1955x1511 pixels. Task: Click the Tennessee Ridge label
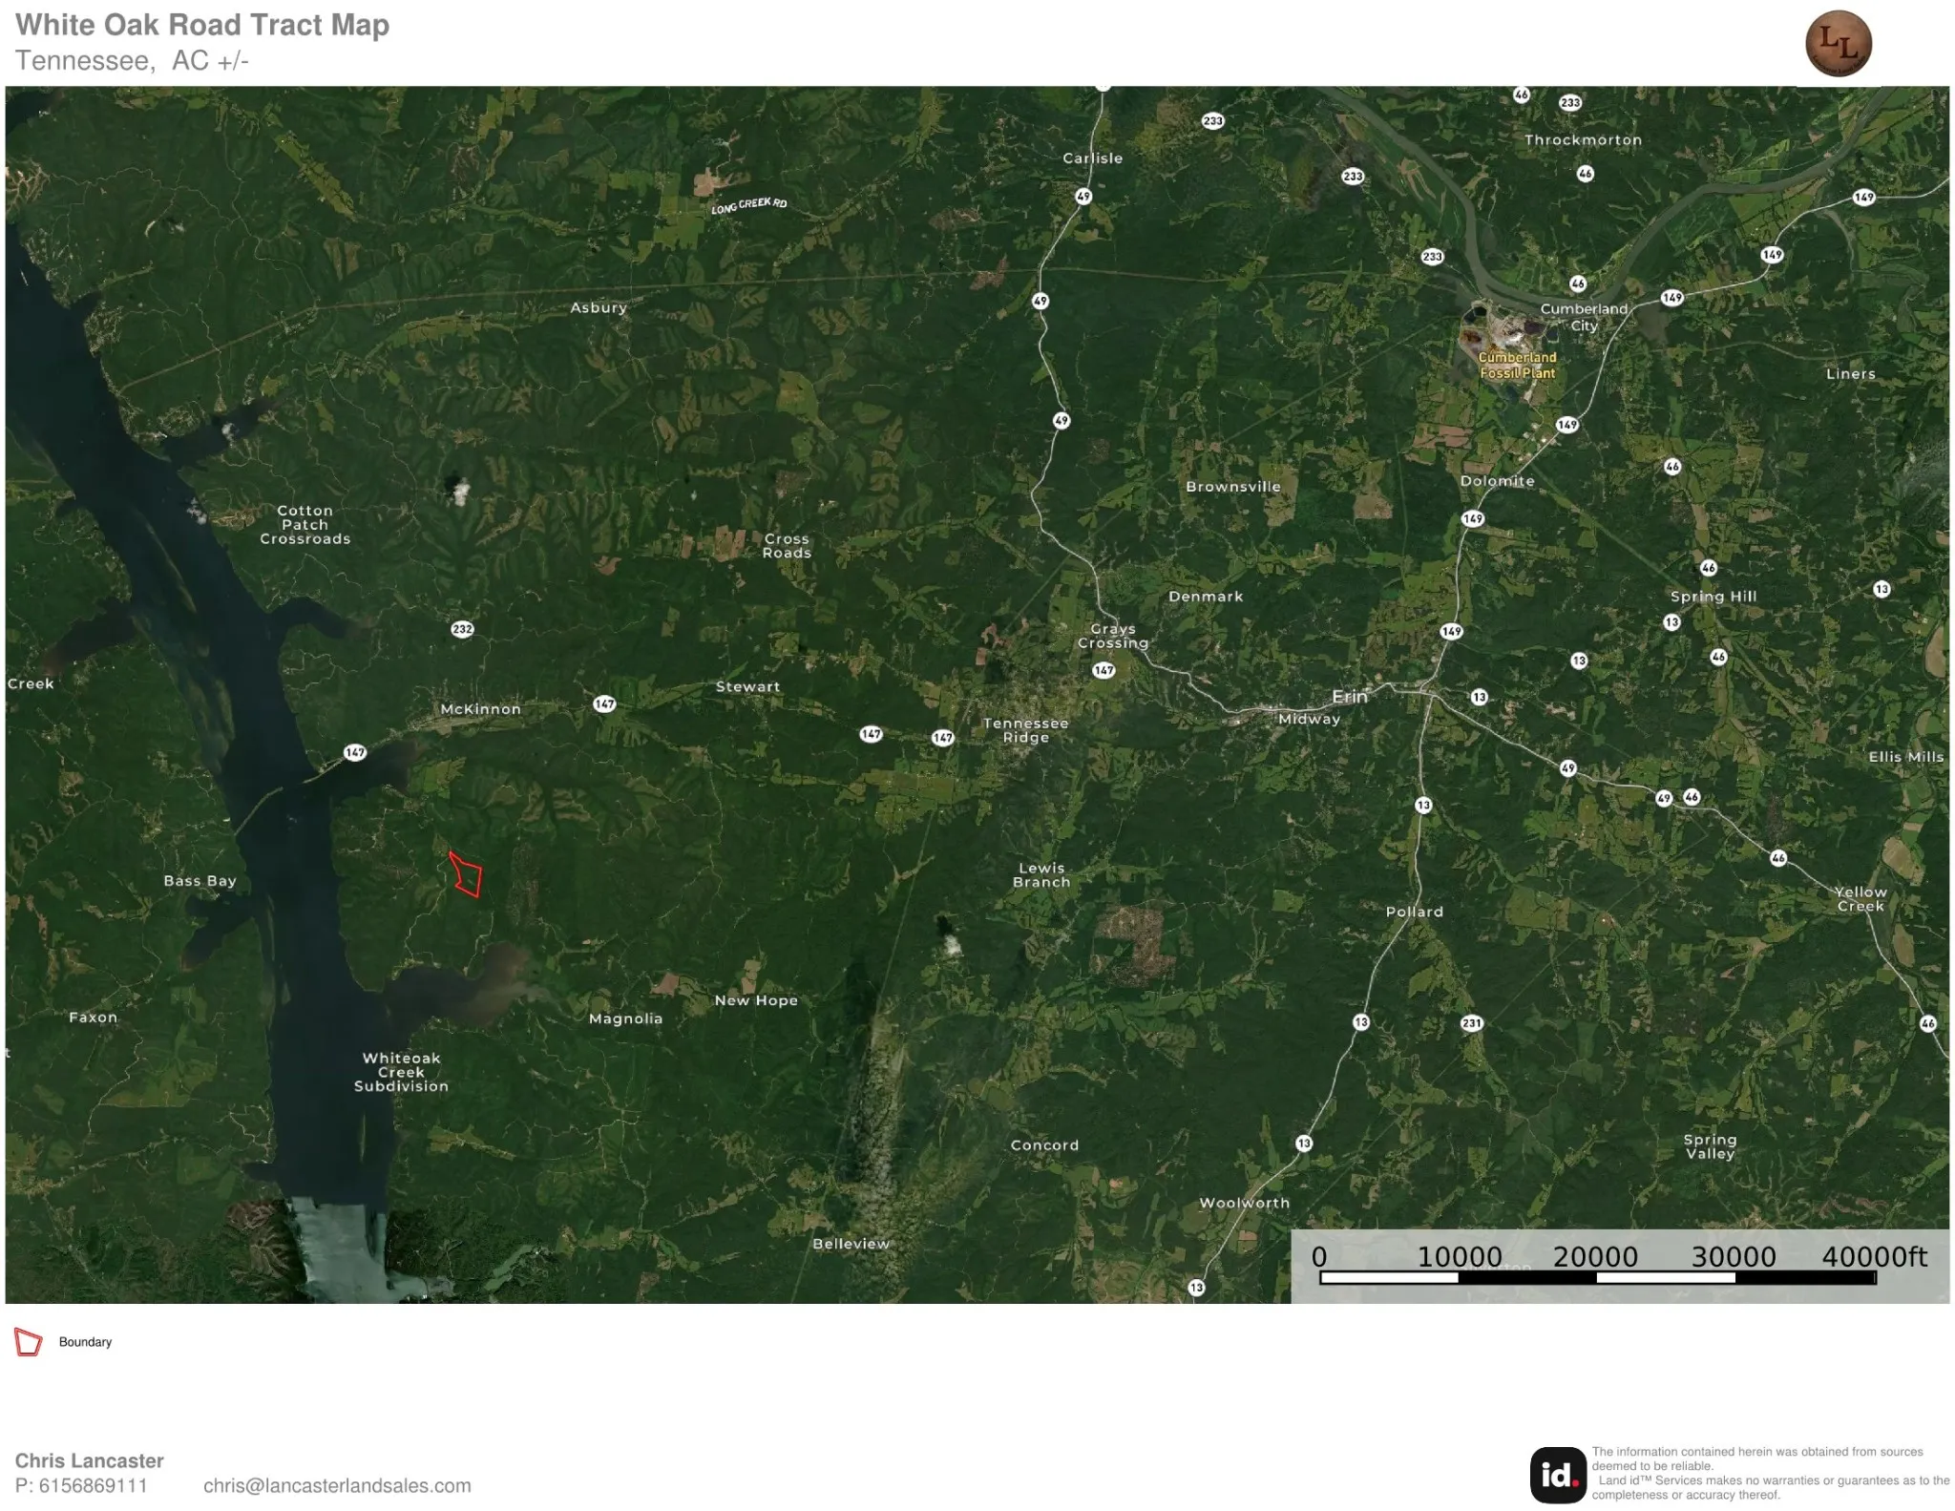coord(1025,730)
